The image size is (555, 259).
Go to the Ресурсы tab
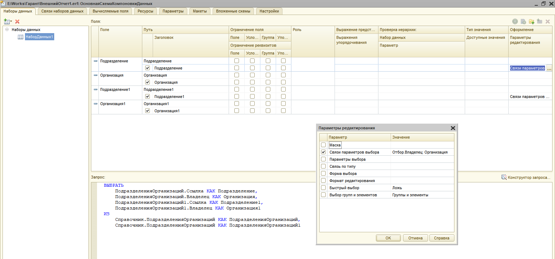[146, 11]
